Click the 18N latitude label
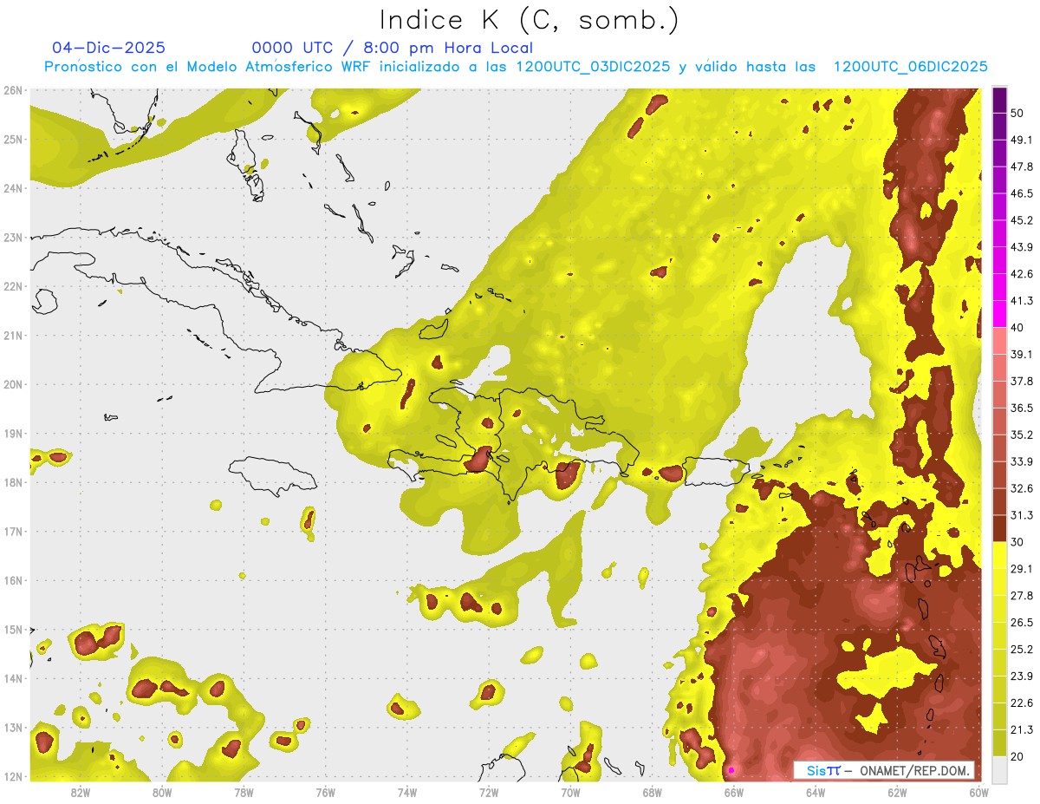The image size is (1040, 804). (x=12, y=482)
